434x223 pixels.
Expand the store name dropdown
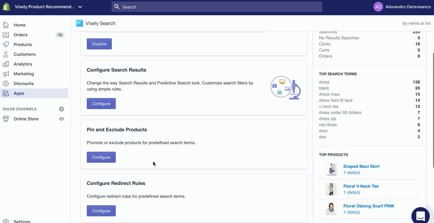(80, 7)
